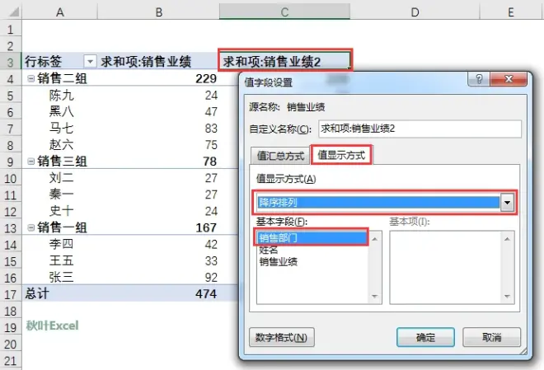This screenshot has height=370, width=544.
Task: Click the value 47 for 黑八
Action: (x=211, y=111)
